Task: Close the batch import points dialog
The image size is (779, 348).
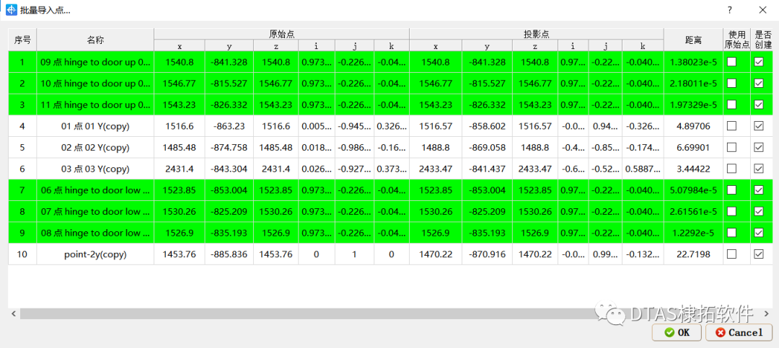Action: coord(762,10)
